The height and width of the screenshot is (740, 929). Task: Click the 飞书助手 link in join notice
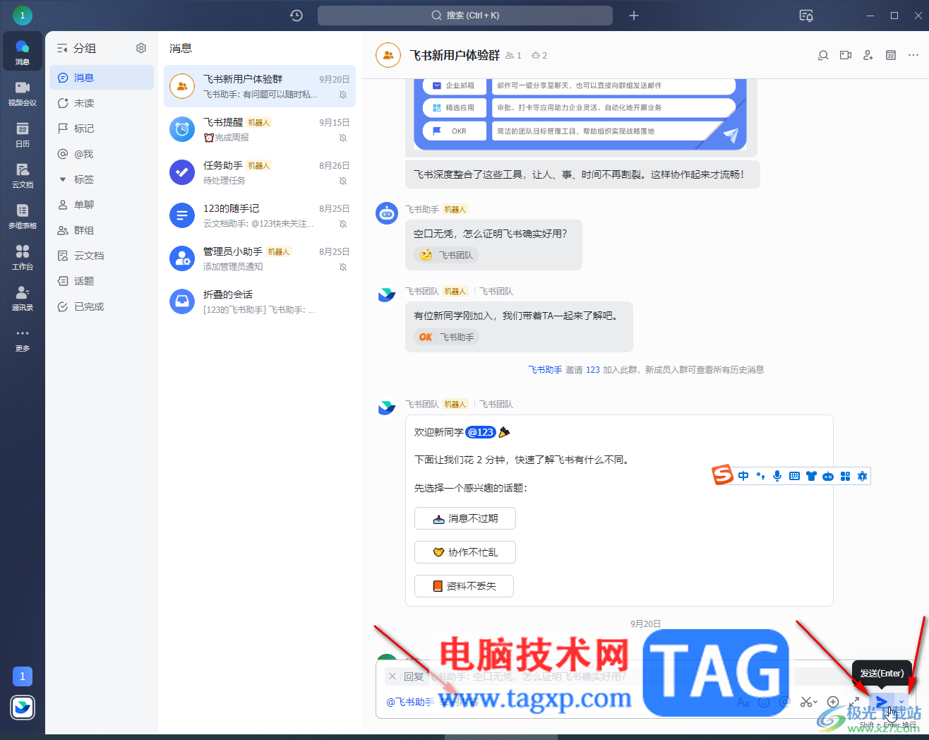(545, 369)
